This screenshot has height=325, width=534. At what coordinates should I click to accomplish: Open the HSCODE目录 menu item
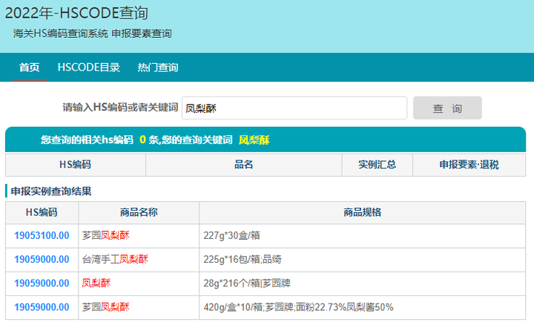click(x=88, y=68)
